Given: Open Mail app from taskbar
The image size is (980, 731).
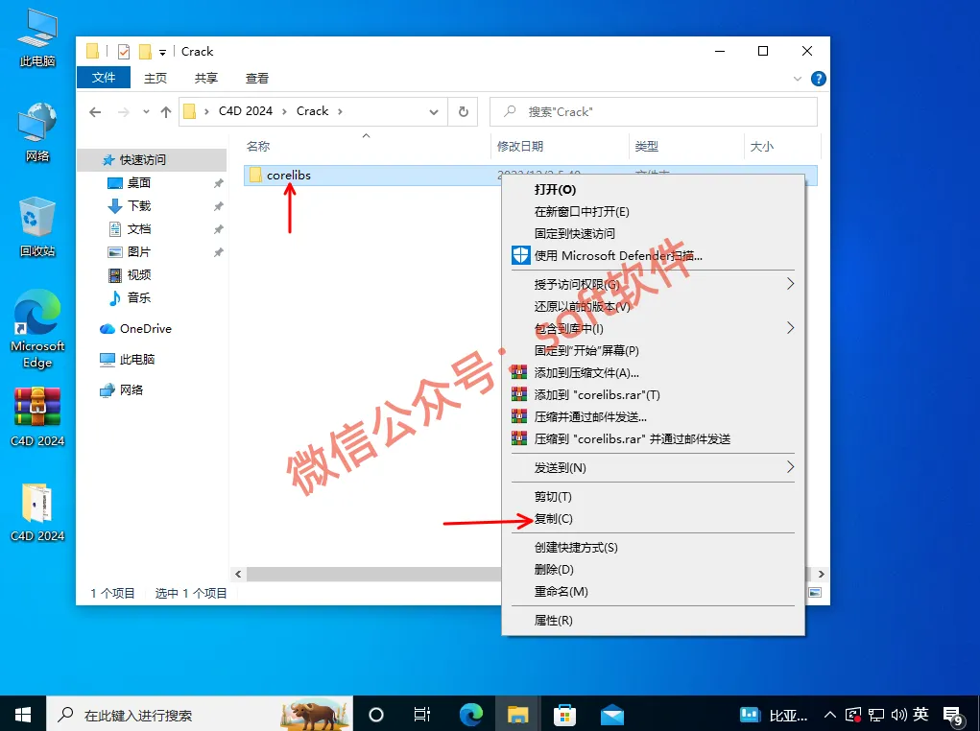Looking at the screenshot, I should point(611,714).
